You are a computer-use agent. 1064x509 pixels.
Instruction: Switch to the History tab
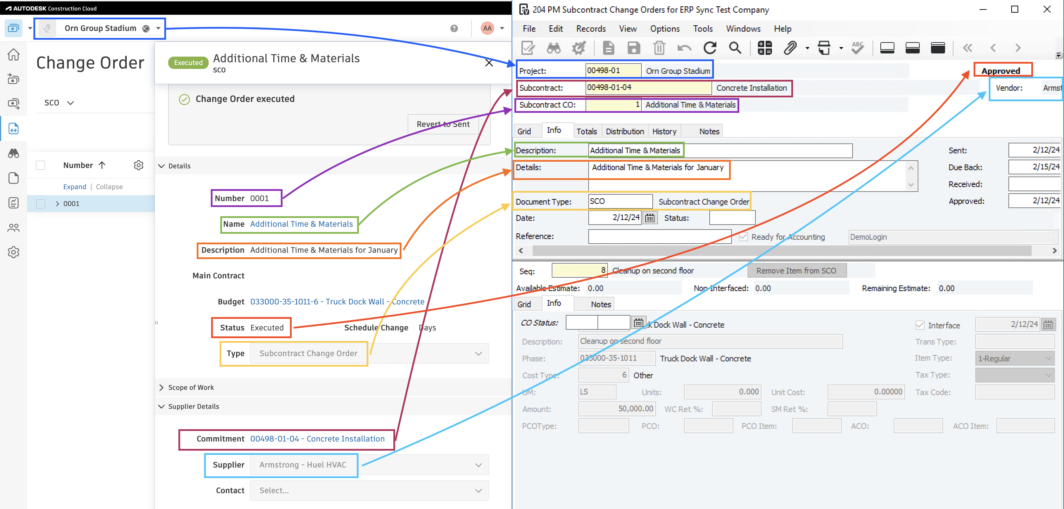(x=664, y=131)
